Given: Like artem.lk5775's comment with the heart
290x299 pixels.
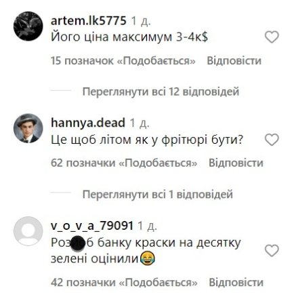Looking at the screenshot, I should point(272,37).
